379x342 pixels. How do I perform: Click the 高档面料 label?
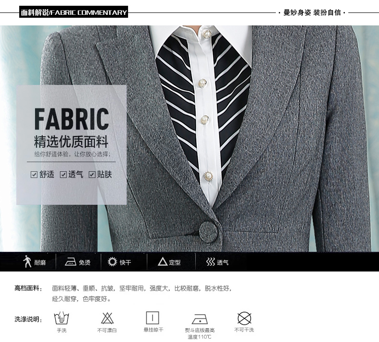coord(28,288)
